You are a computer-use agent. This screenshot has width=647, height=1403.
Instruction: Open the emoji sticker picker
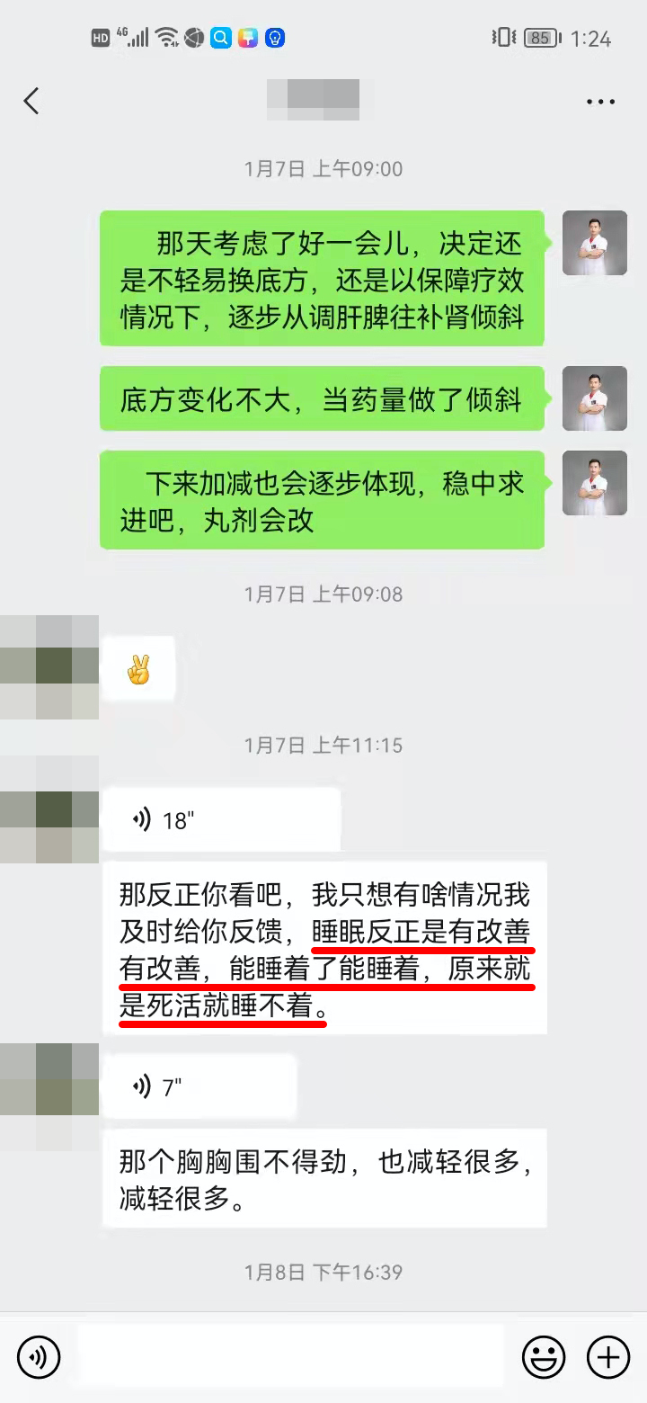pyautogui.click(x=544, y=1357)
